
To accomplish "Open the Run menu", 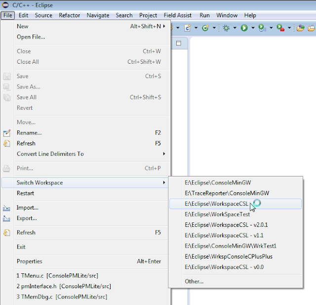I will point(204,15).
